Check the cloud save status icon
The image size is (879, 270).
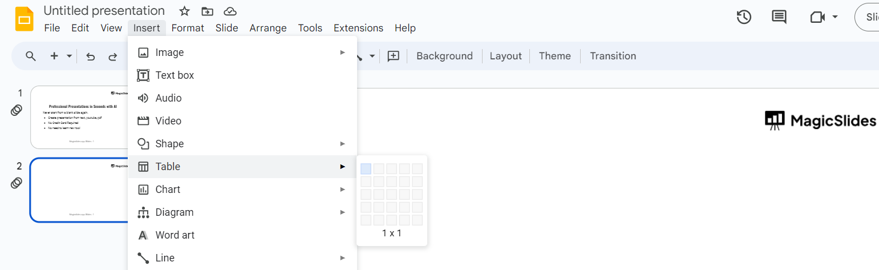coord(230,11)
